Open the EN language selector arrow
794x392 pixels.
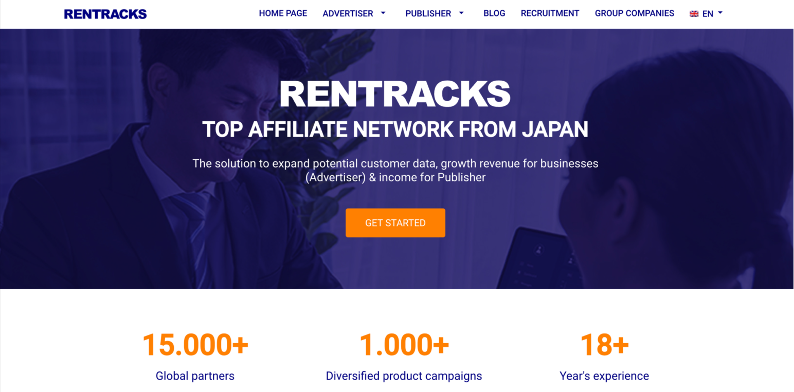pos(720,13)
